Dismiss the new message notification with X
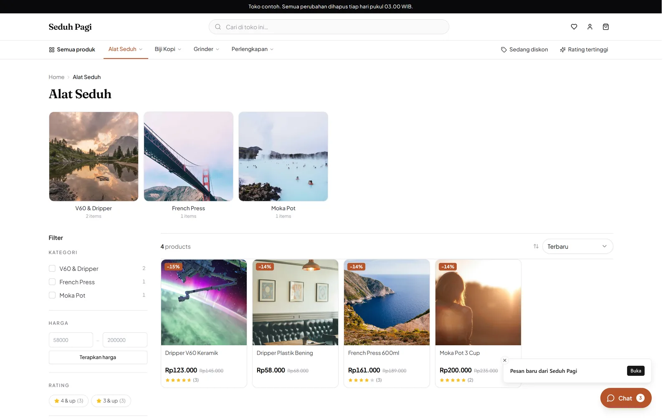Screen dimensions: 668x418 click(505, 360)
